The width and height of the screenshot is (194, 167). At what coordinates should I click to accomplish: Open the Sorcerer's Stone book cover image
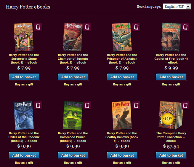point(24,37)
